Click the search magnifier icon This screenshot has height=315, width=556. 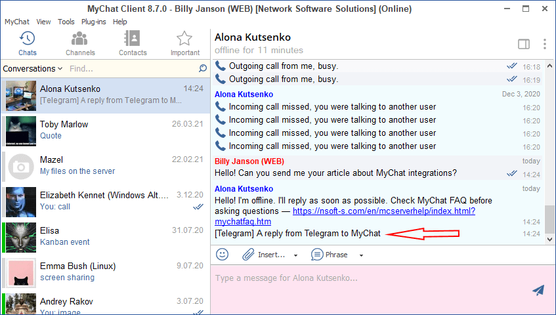(x=203, y=68)
